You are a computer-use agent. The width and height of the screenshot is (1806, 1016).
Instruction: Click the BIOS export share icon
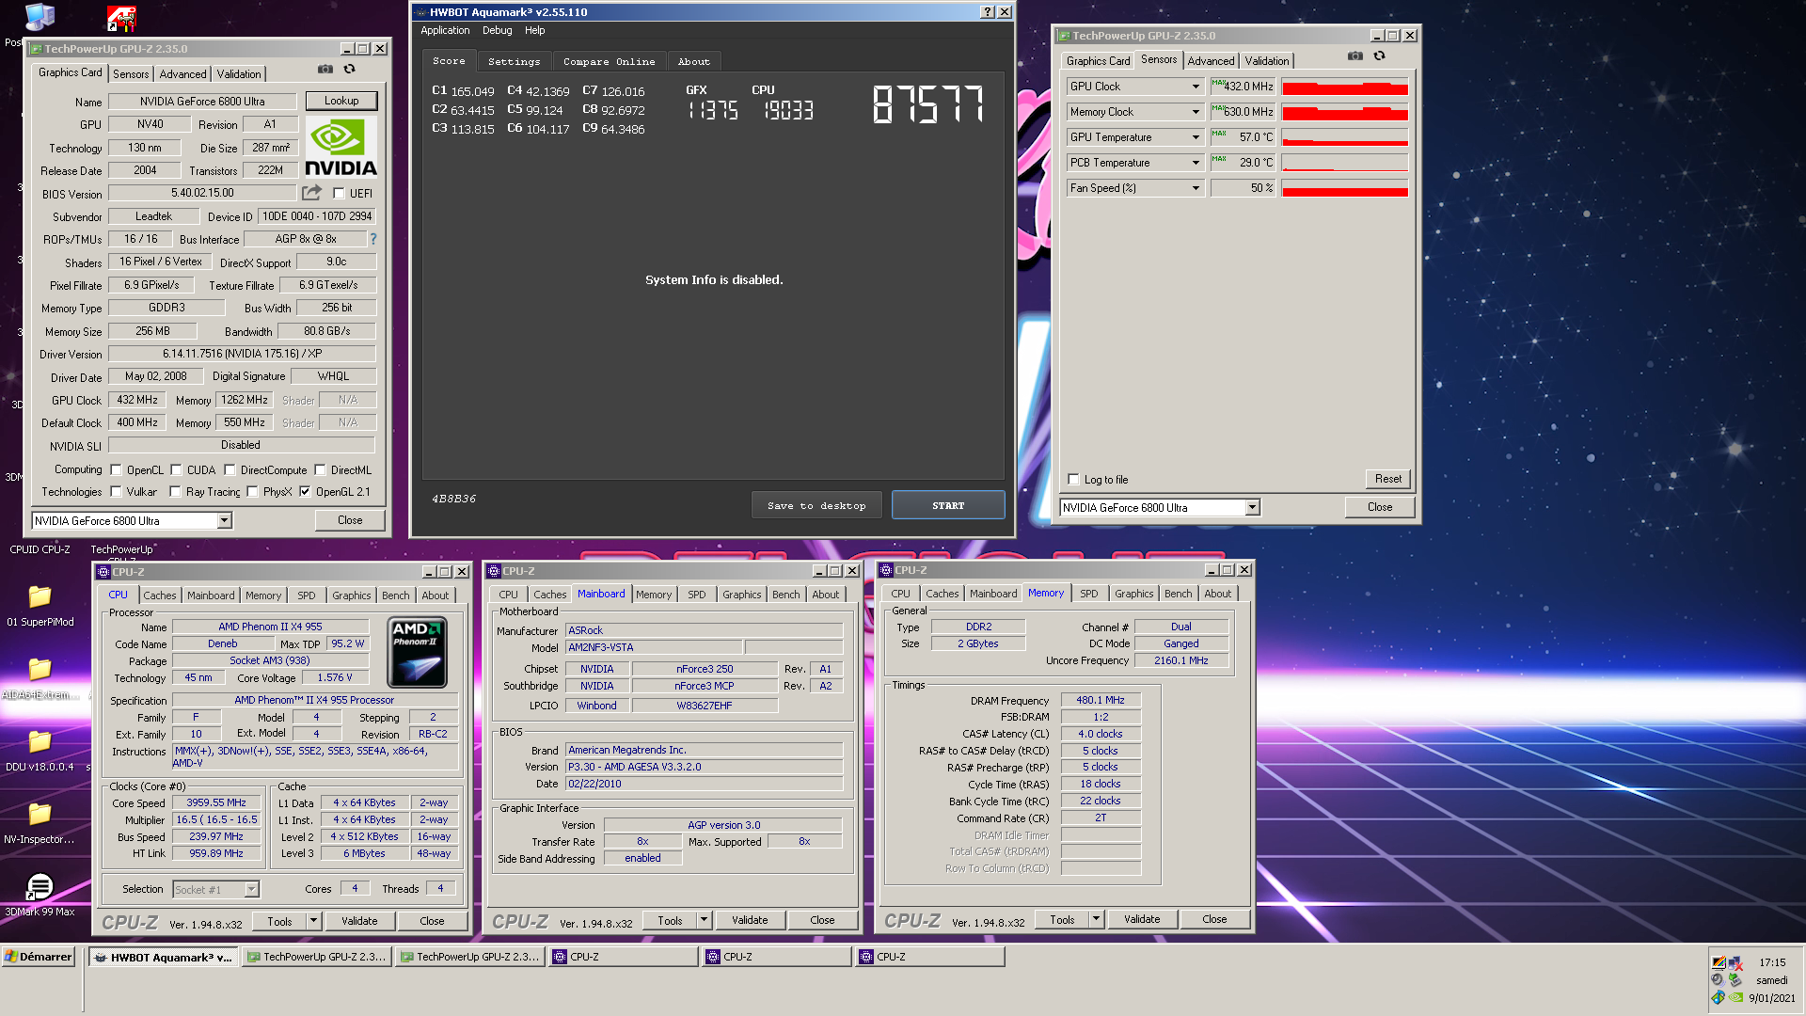point(311,193)
